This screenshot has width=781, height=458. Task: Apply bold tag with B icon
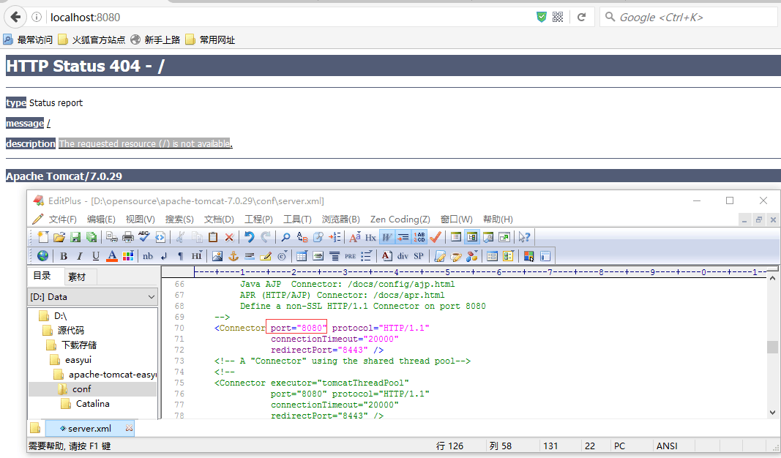point(63,256)
